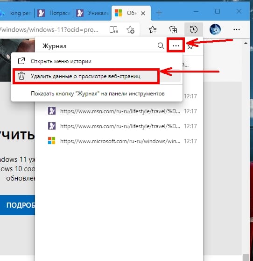Open the profile avatar picture
Screen dimensions: 253x261
click(x=215, y=29)
